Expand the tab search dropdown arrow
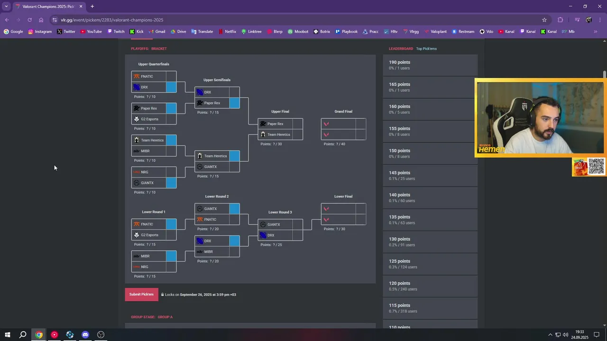Image resolution: width=607 pixels, height=341 pixels. [x=6, y=7]
